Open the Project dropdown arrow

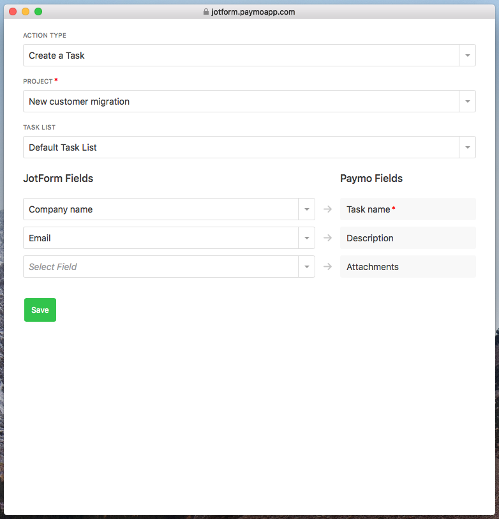[467, 102]
